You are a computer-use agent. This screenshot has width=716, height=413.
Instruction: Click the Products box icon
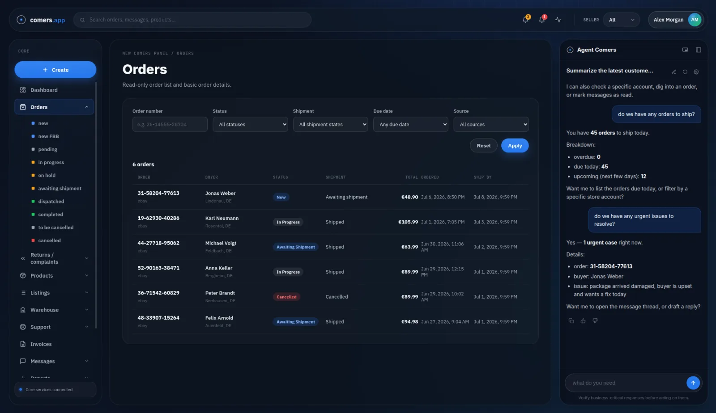coord(23,276)
